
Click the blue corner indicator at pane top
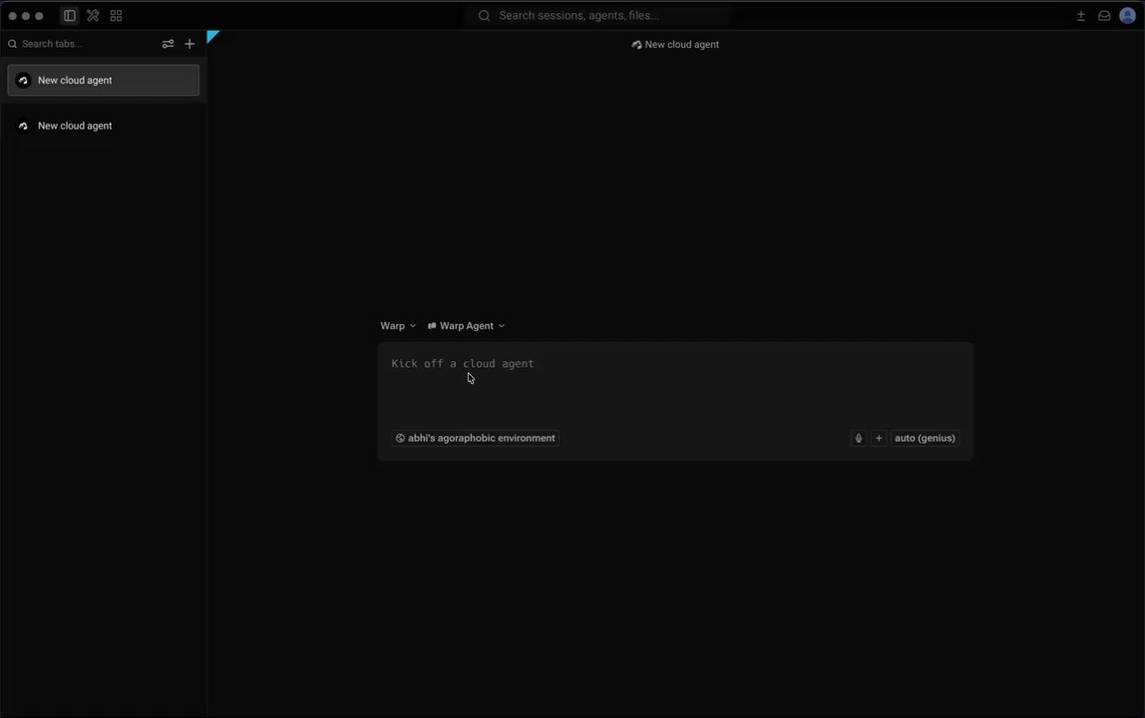[211, 35]
